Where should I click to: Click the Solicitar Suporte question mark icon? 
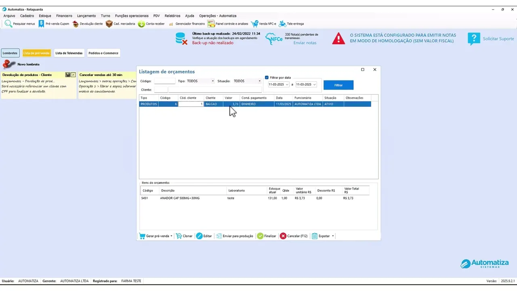tap(474, 39)
